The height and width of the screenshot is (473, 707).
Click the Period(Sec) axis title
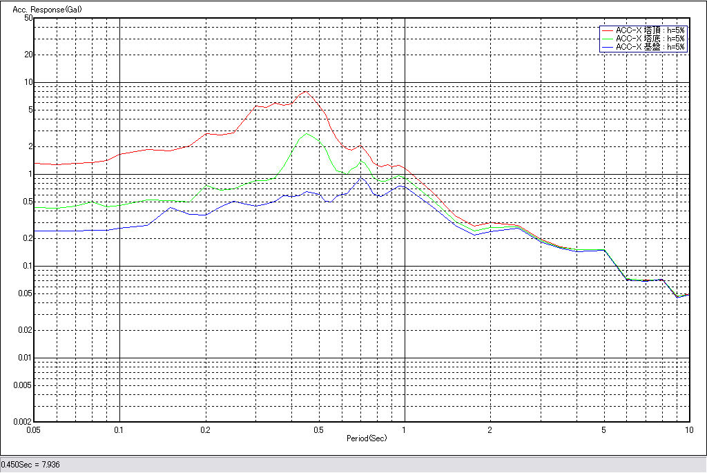click(365, 438)
